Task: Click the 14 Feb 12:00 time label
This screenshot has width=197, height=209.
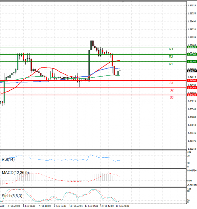Action: click(107, 206)
